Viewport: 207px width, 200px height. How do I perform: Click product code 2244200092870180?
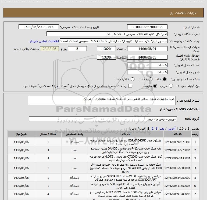[x=177, y=142]
